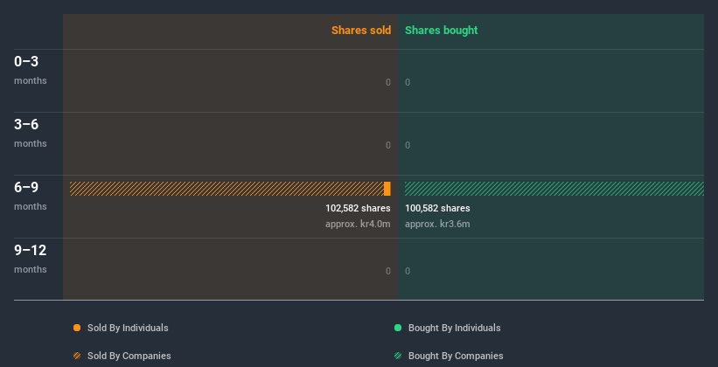Click the Shares sold column header

point(361,31)
